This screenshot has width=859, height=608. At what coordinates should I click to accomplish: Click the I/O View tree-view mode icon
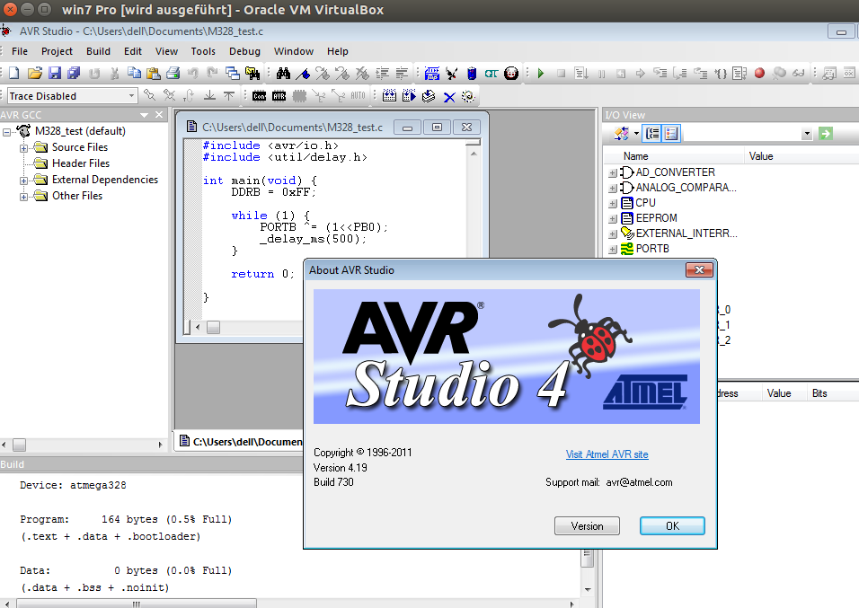click(x=652, y=133)
